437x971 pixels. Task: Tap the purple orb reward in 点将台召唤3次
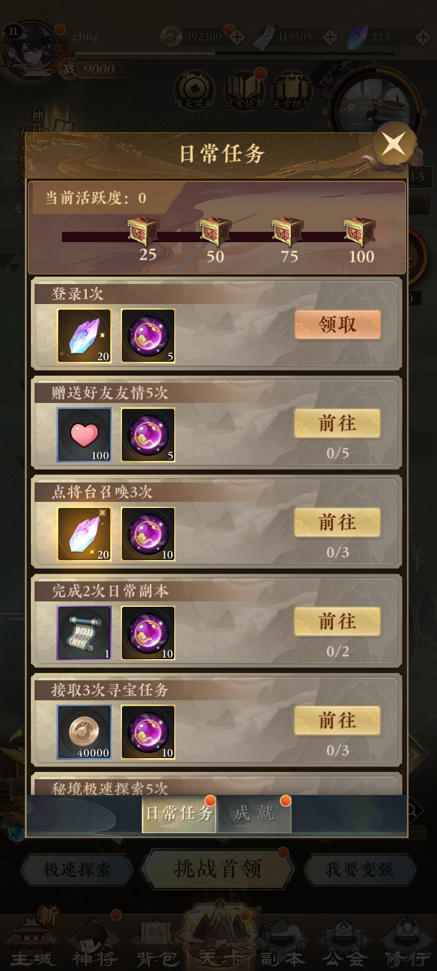(x=148, y=534)
